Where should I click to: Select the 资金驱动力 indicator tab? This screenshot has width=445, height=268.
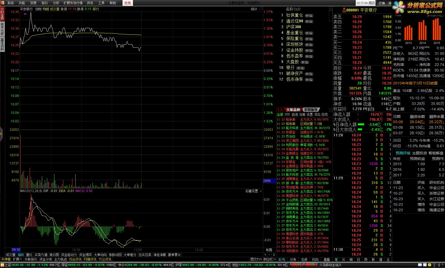pyautogui.click(x=69, y=255)
